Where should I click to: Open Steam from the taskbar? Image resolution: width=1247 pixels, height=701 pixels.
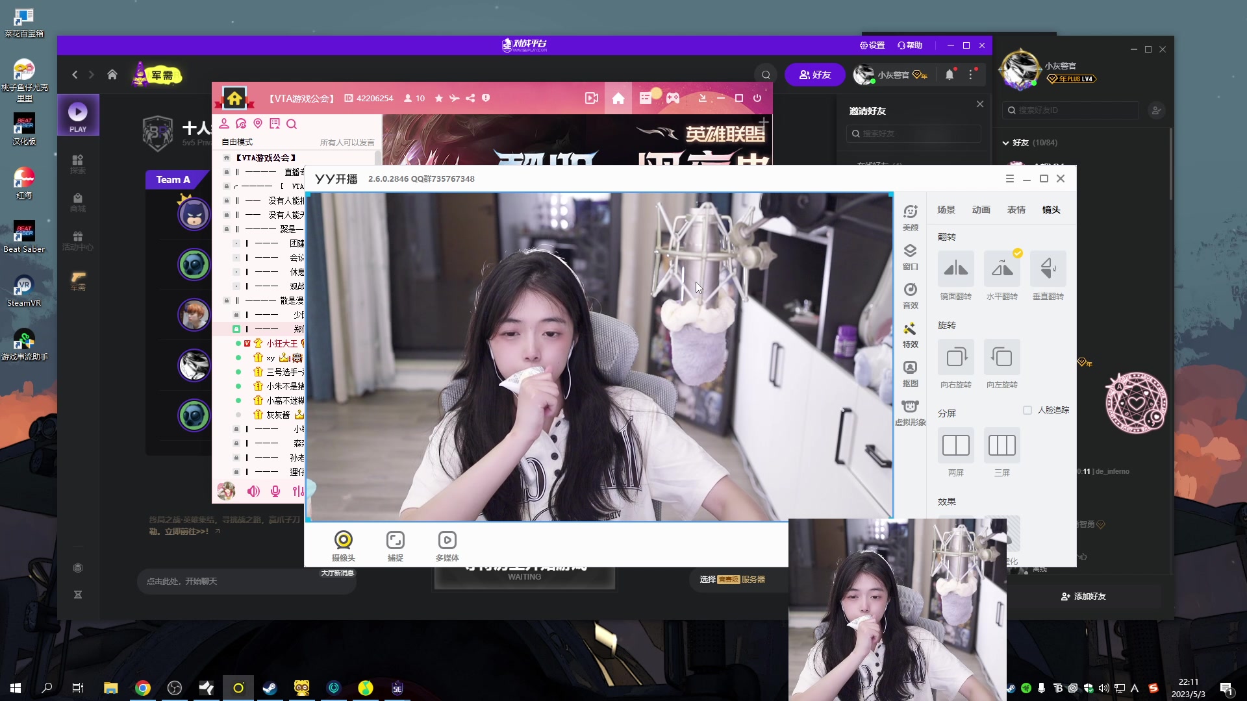[x=270, y=688]
